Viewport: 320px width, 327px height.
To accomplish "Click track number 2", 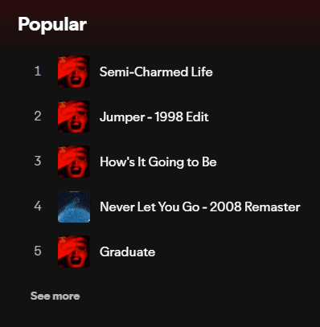I will 38,116.
